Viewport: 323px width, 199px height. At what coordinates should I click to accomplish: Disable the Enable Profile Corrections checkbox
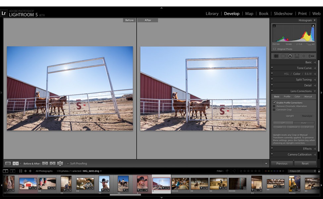click(x=274, y=103)
